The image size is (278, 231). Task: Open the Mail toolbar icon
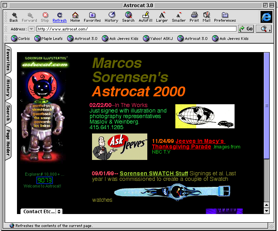point(207,15)
